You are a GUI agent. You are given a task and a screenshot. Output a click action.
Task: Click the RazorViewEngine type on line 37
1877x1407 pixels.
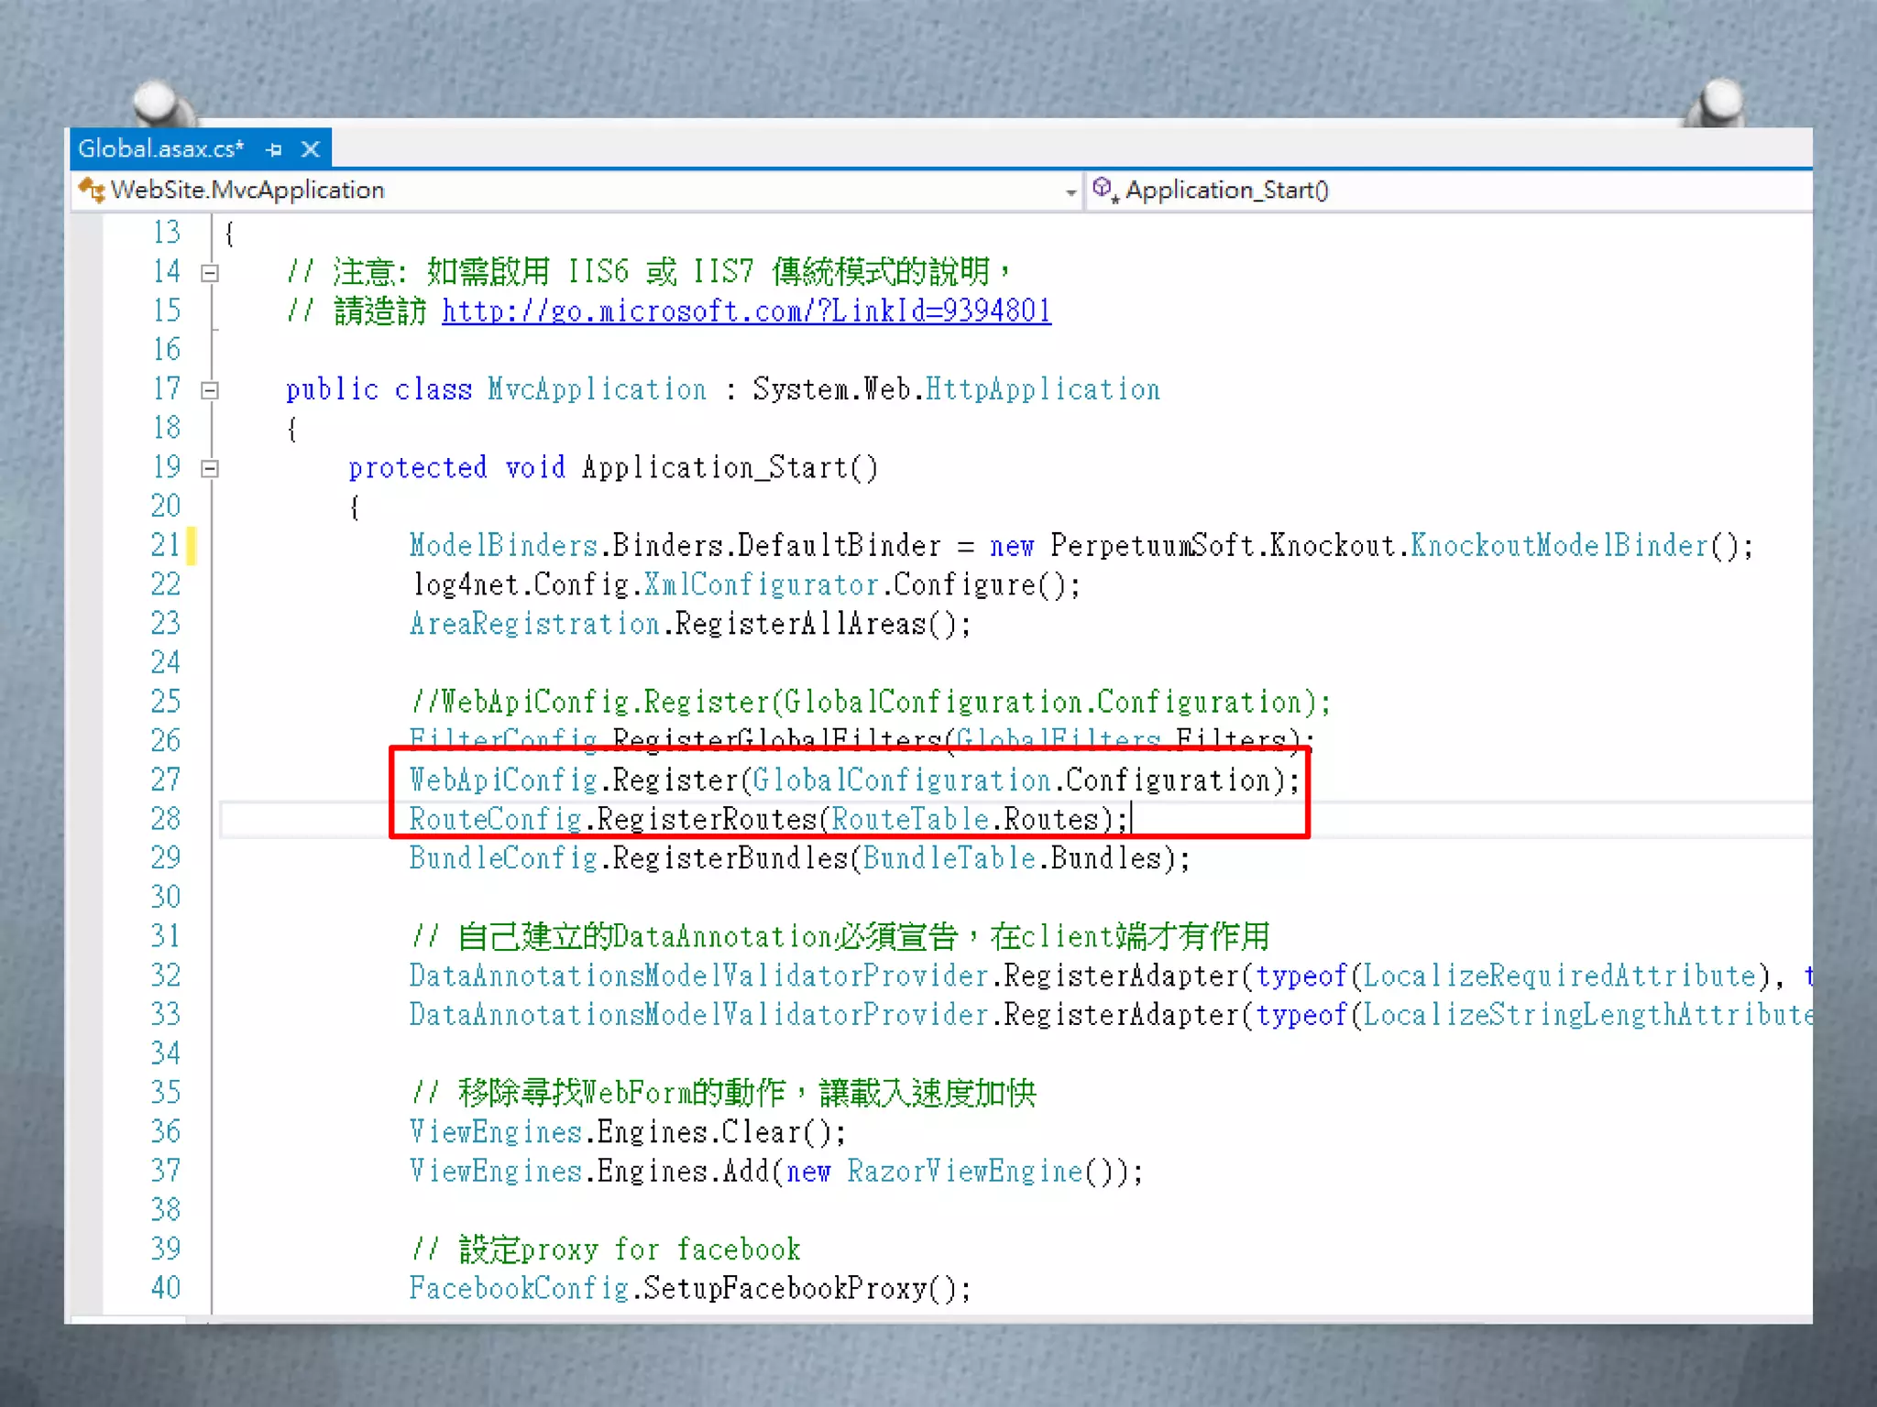(964, 1172)
